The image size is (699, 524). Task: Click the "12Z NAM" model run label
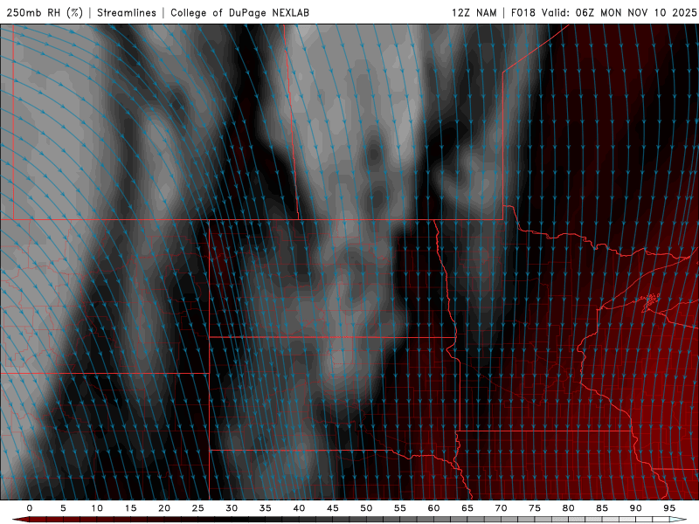(x=474, y=12)
